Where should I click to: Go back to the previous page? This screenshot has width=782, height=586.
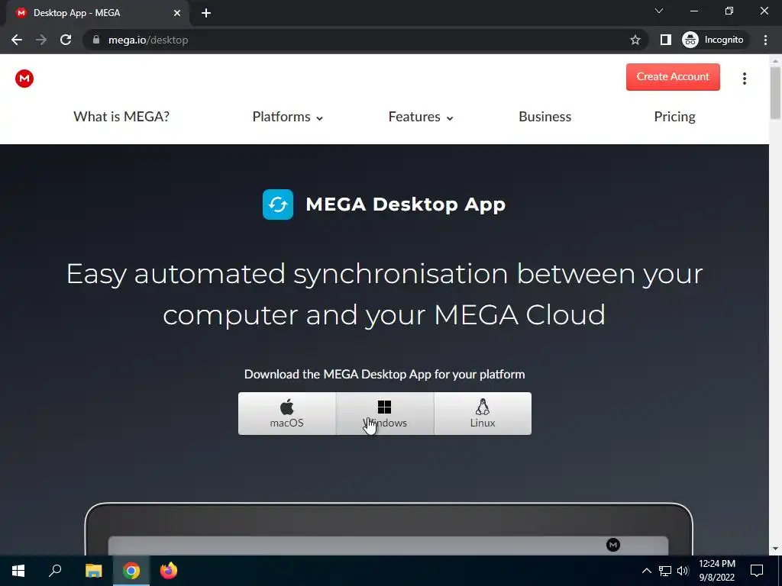point(17,40)
